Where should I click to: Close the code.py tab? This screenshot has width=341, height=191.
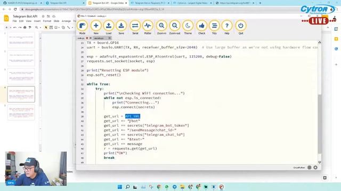[x=91, y=38]
